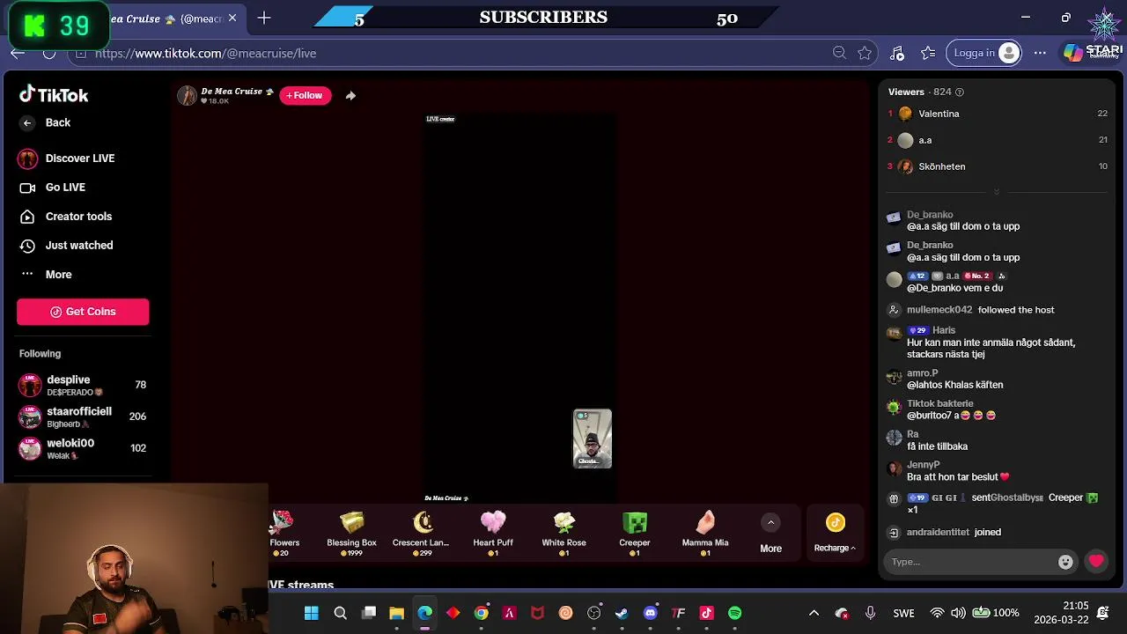Image resolution: width=1127 pixels, height=634 pixels.
Task: Send a heart like in chat
Action: tap(1096, 562)
